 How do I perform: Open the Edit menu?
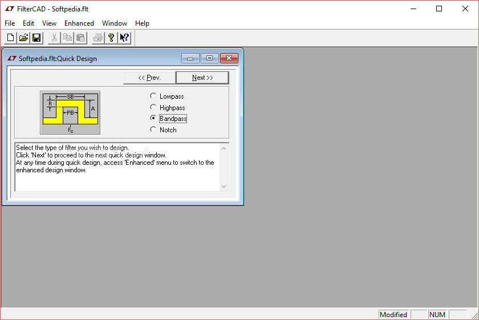[29, 23]
